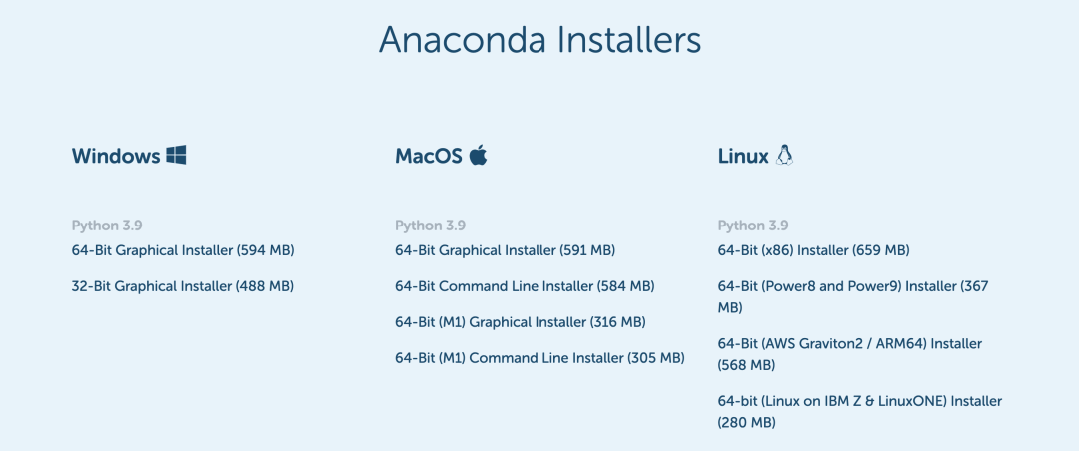Click the Windows logo icon
This screenshot has height=451, width=1079.
tap(176, 156)
